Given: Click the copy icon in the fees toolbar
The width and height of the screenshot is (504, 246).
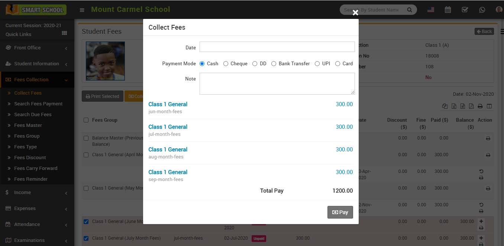Looking at the screenshot, I should 445,106.
